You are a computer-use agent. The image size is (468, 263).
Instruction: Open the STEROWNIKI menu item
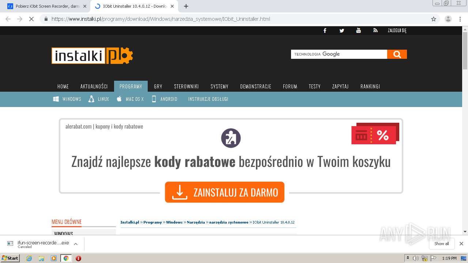click(186, 87)
